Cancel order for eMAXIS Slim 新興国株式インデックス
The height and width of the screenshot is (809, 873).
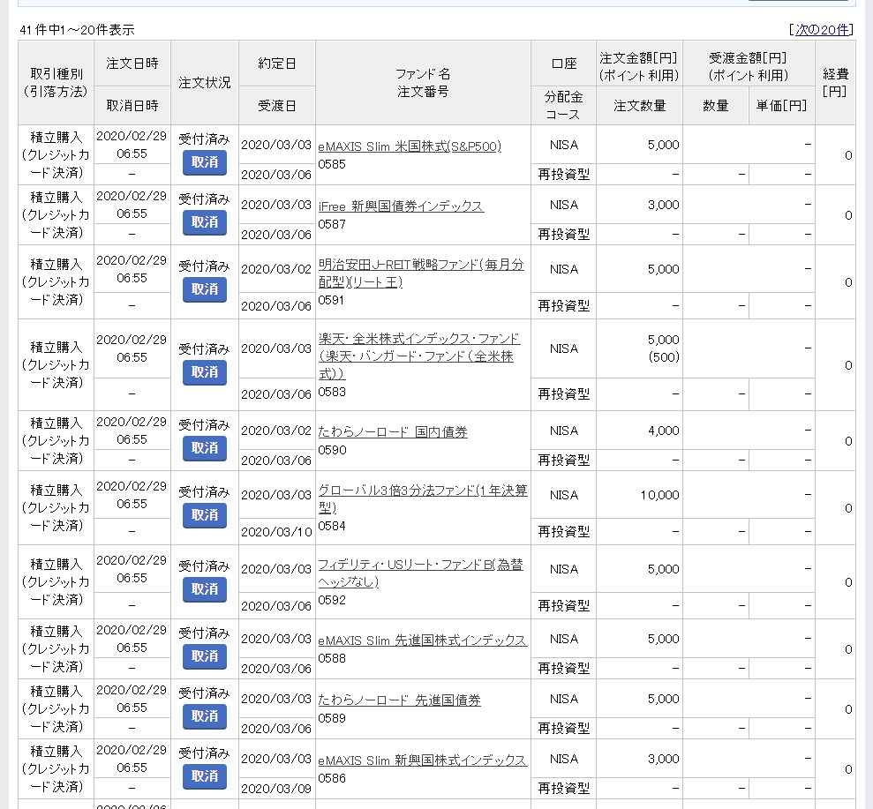click(x=204, y=776)
